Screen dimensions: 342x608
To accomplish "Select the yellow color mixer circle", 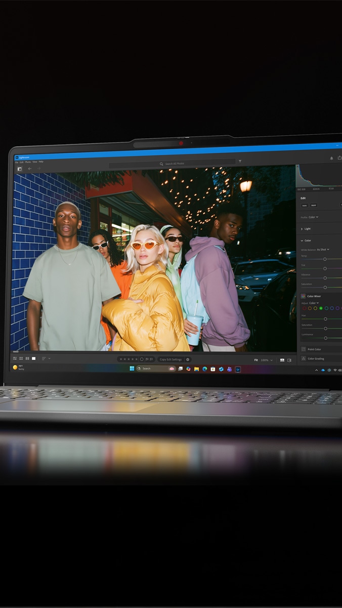I will pos(315,309).
